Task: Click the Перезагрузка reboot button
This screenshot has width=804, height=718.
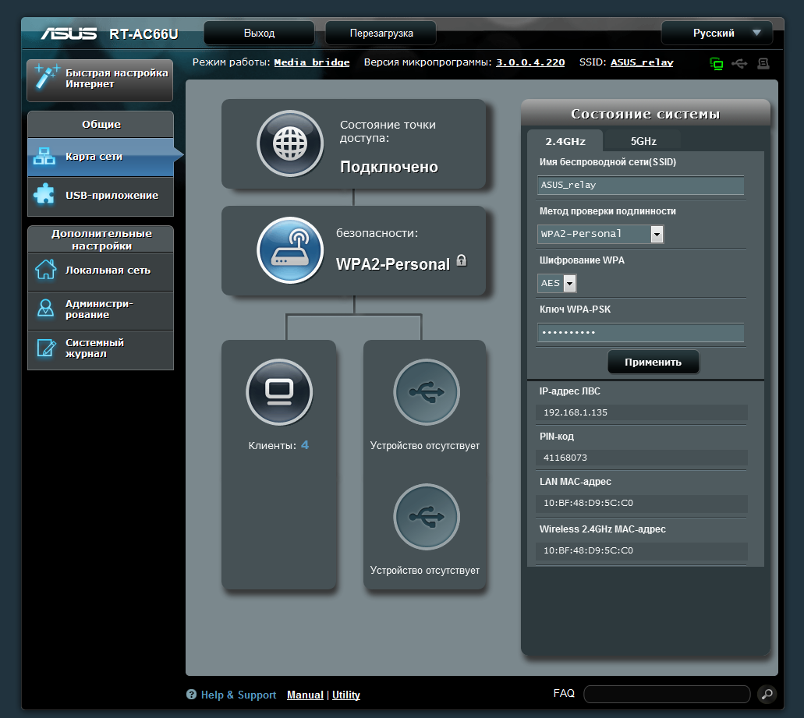Action: 381,34
